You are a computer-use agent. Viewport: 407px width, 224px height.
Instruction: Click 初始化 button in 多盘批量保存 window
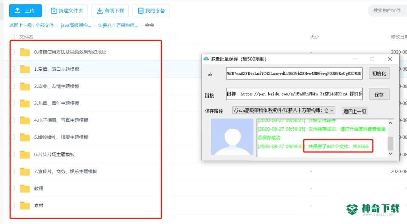click(x=379, y=74)
